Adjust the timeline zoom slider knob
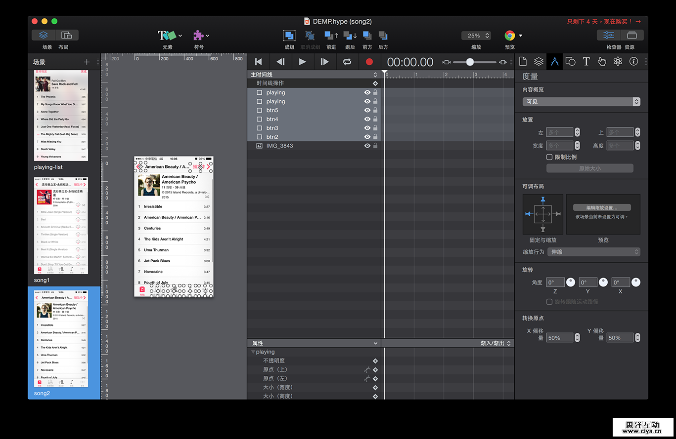Viewport: 676px width, 439px height. (x=470, y=62)
